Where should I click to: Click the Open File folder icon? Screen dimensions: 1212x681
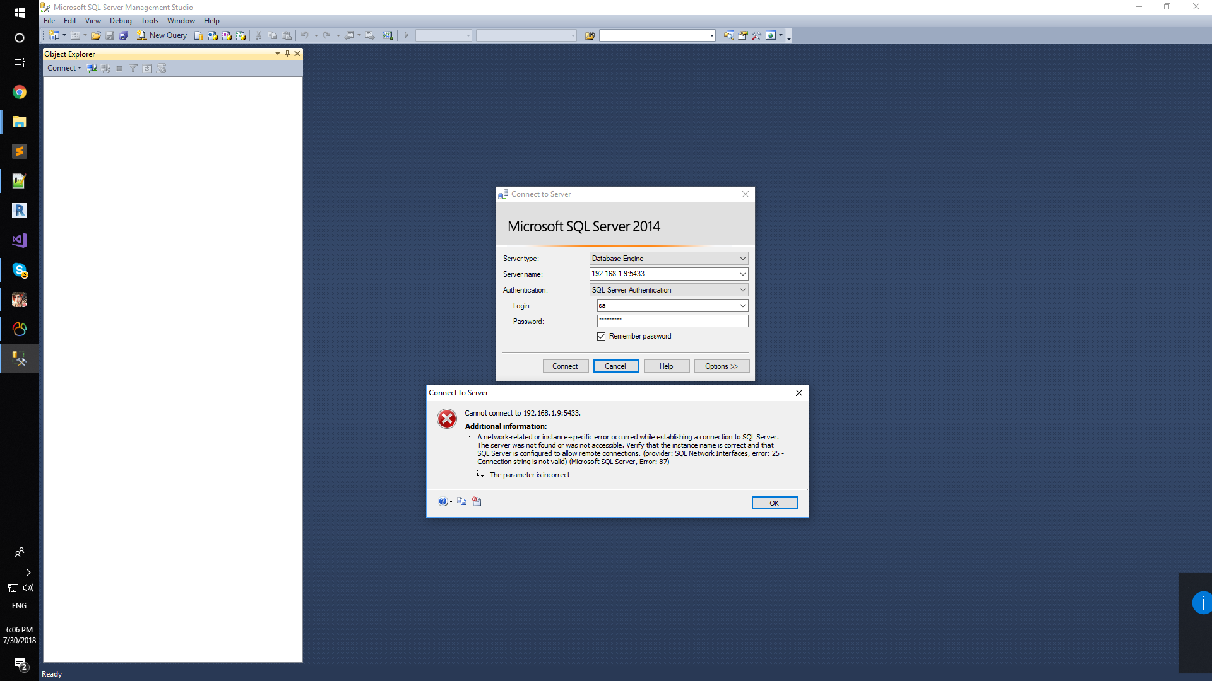tap(96, 35)
